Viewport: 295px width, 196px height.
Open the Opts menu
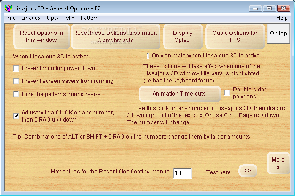pos(52,18)
